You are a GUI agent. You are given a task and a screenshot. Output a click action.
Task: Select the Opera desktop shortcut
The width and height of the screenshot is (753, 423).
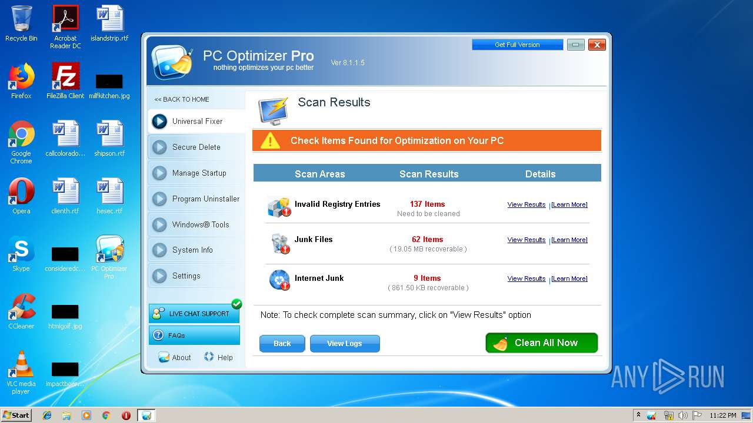coord(21,196)
